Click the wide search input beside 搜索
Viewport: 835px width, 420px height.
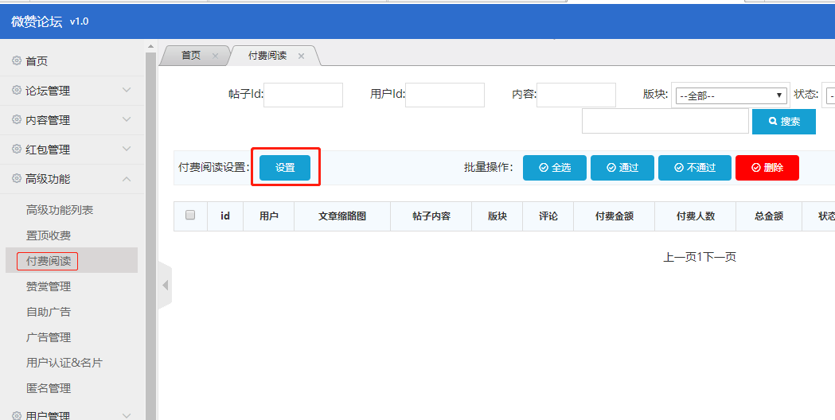[x=665, y=121]
